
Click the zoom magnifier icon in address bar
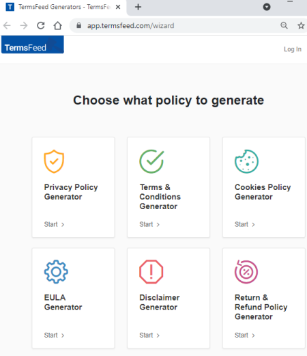284,25
